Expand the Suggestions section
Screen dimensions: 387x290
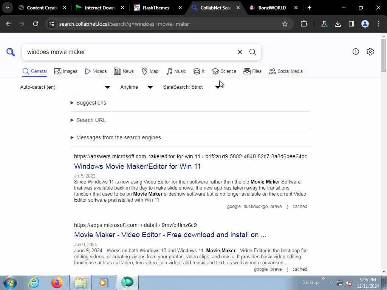coord(88,103)
